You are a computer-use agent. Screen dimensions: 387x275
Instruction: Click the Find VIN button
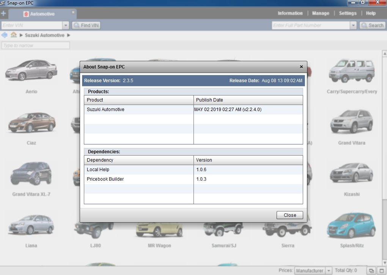[x=86, y=25]
